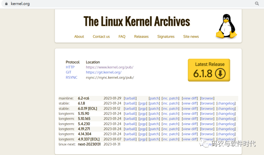Open pgp for 4.9.337 [EOL]
Image resolution: width=264 pixels, height=155 pixels.
pyautogui.click(x=143, y=139)
